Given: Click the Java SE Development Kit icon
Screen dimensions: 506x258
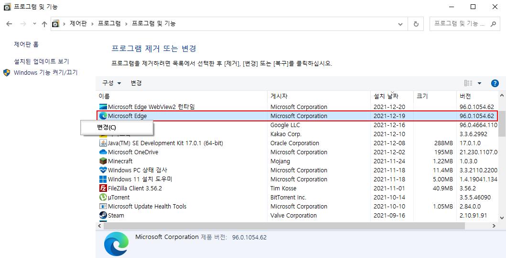Looking at the screenshot, I should click(103, 143).
